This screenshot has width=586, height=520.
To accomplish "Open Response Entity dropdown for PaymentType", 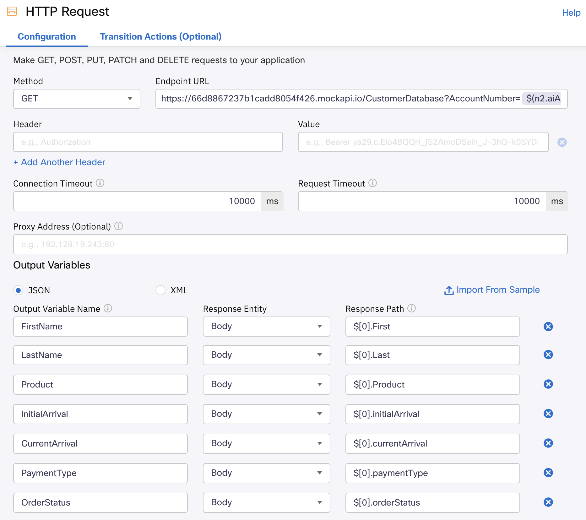I will [x=267, y=473].
